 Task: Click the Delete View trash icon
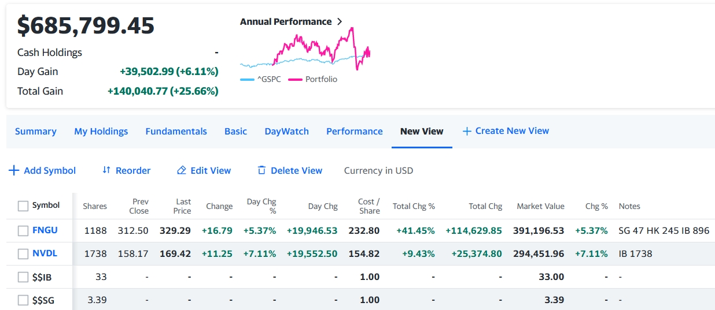click(x=261, y=170)
